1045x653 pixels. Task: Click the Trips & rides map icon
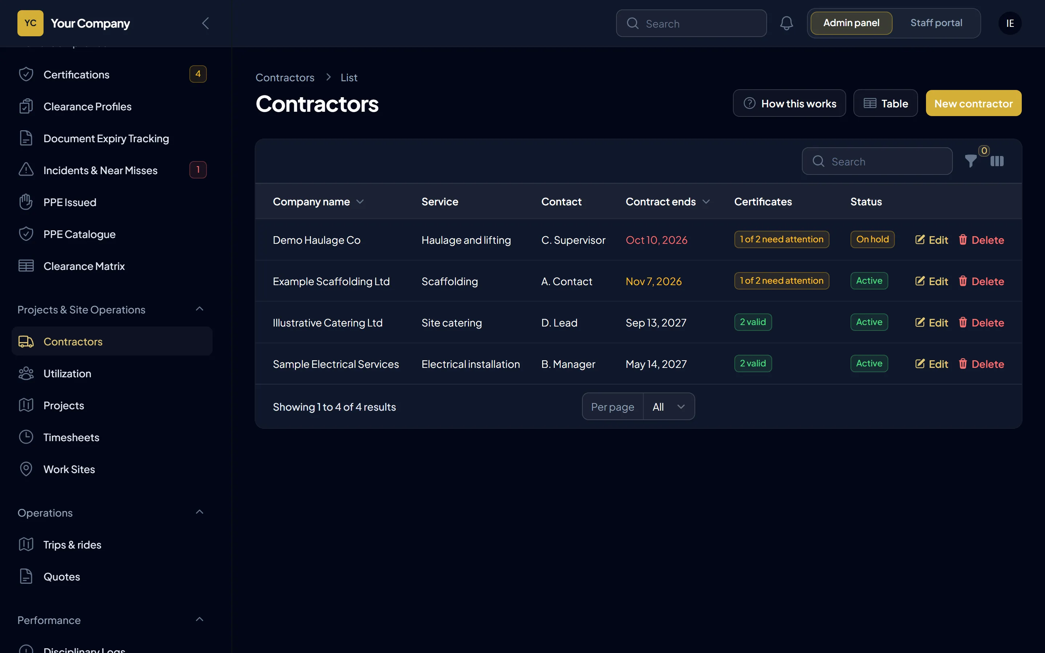click(26, 544)
